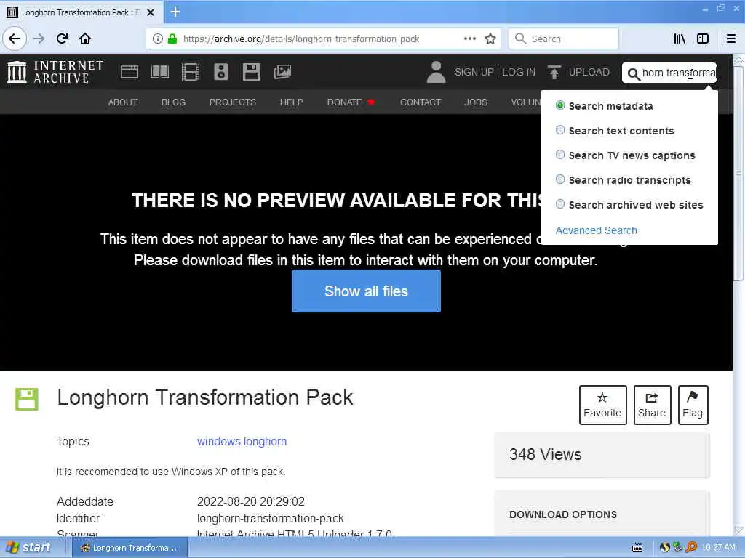Select Search archived web sites option

560,204
